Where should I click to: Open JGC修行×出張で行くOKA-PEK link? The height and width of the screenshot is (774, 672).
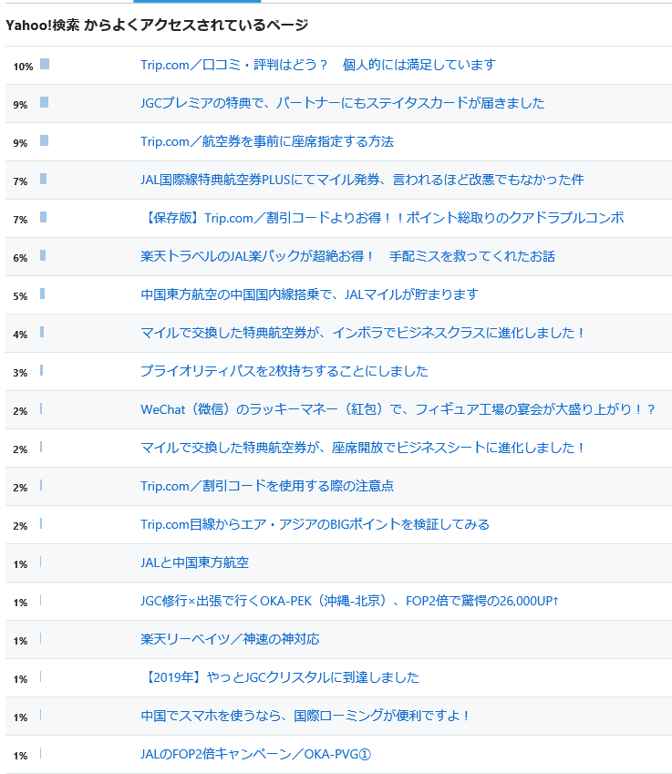(x=349, y=601)
